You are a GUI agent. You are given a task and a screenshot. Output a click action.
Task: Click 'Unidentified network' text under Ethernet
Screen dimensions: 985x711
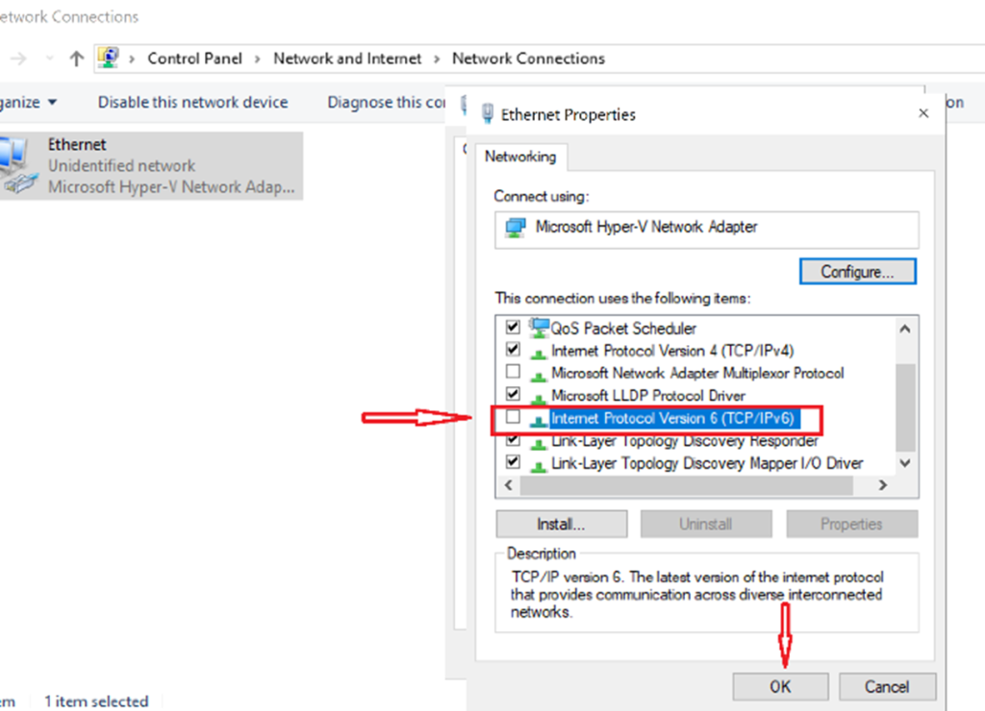(122, 165)
